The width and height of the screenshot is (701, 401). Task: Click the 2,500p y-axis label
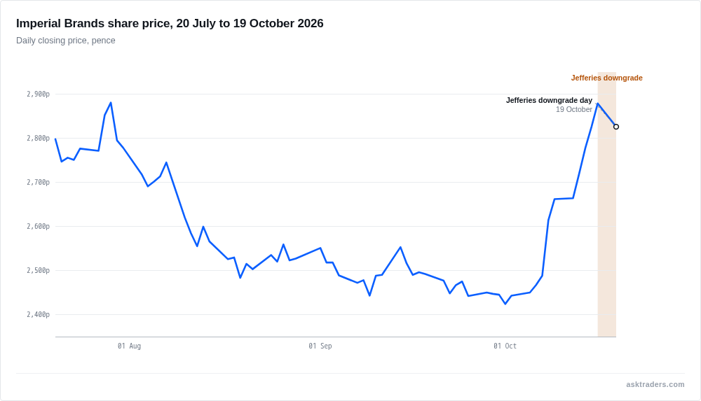click(x=38, y=271)
